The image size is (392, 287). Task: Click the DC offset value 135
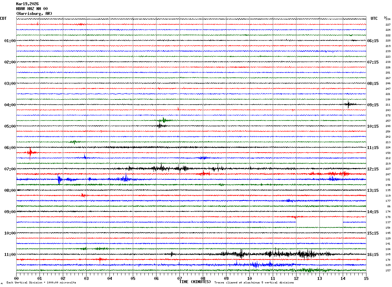click(388, 190)
